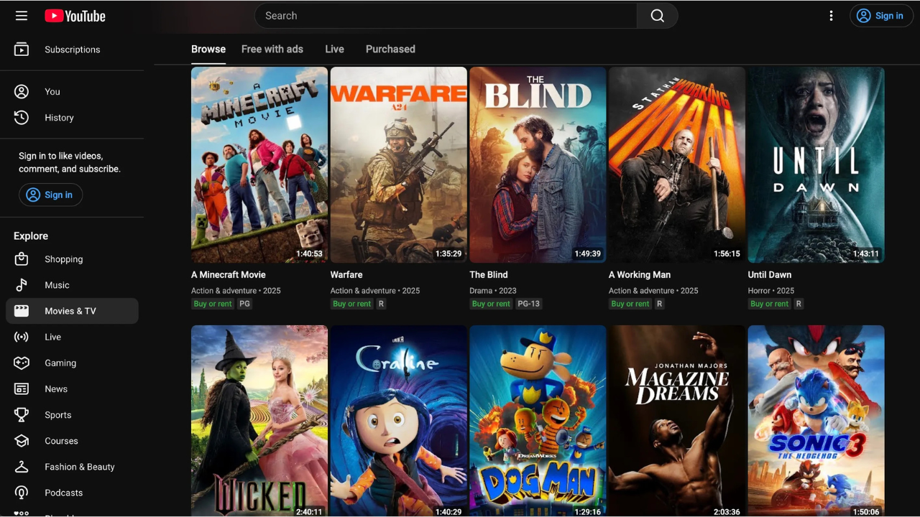Click the search magnifier button

(x=657, y=16)
